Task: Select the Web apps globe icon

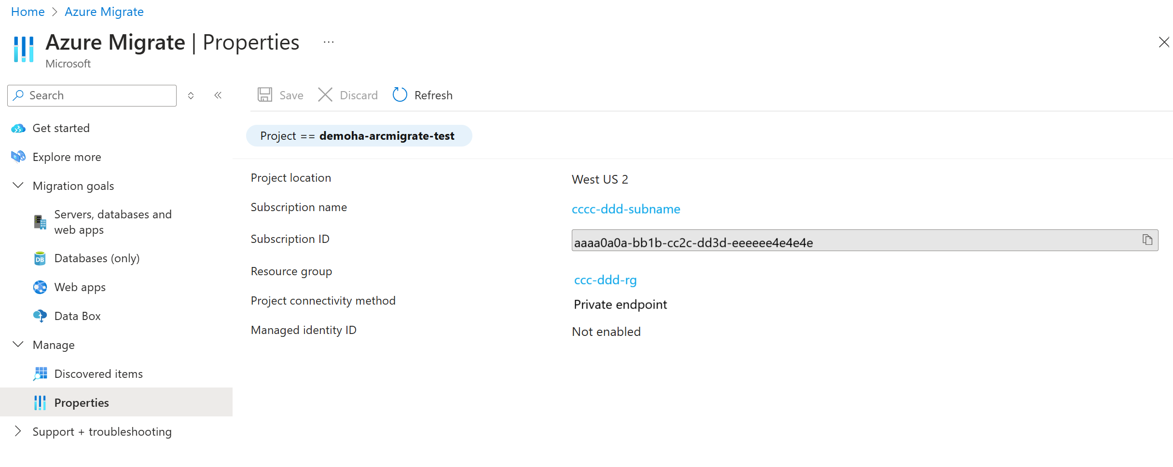Action: coord(40,287)
